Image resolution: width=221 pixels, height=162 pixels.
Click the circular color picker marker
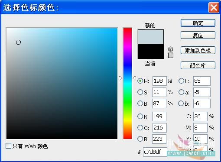coord(18,42)
